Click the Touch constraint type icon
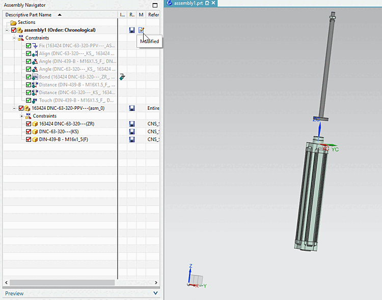This screenshot has width=382, height=300. (35, 100)
